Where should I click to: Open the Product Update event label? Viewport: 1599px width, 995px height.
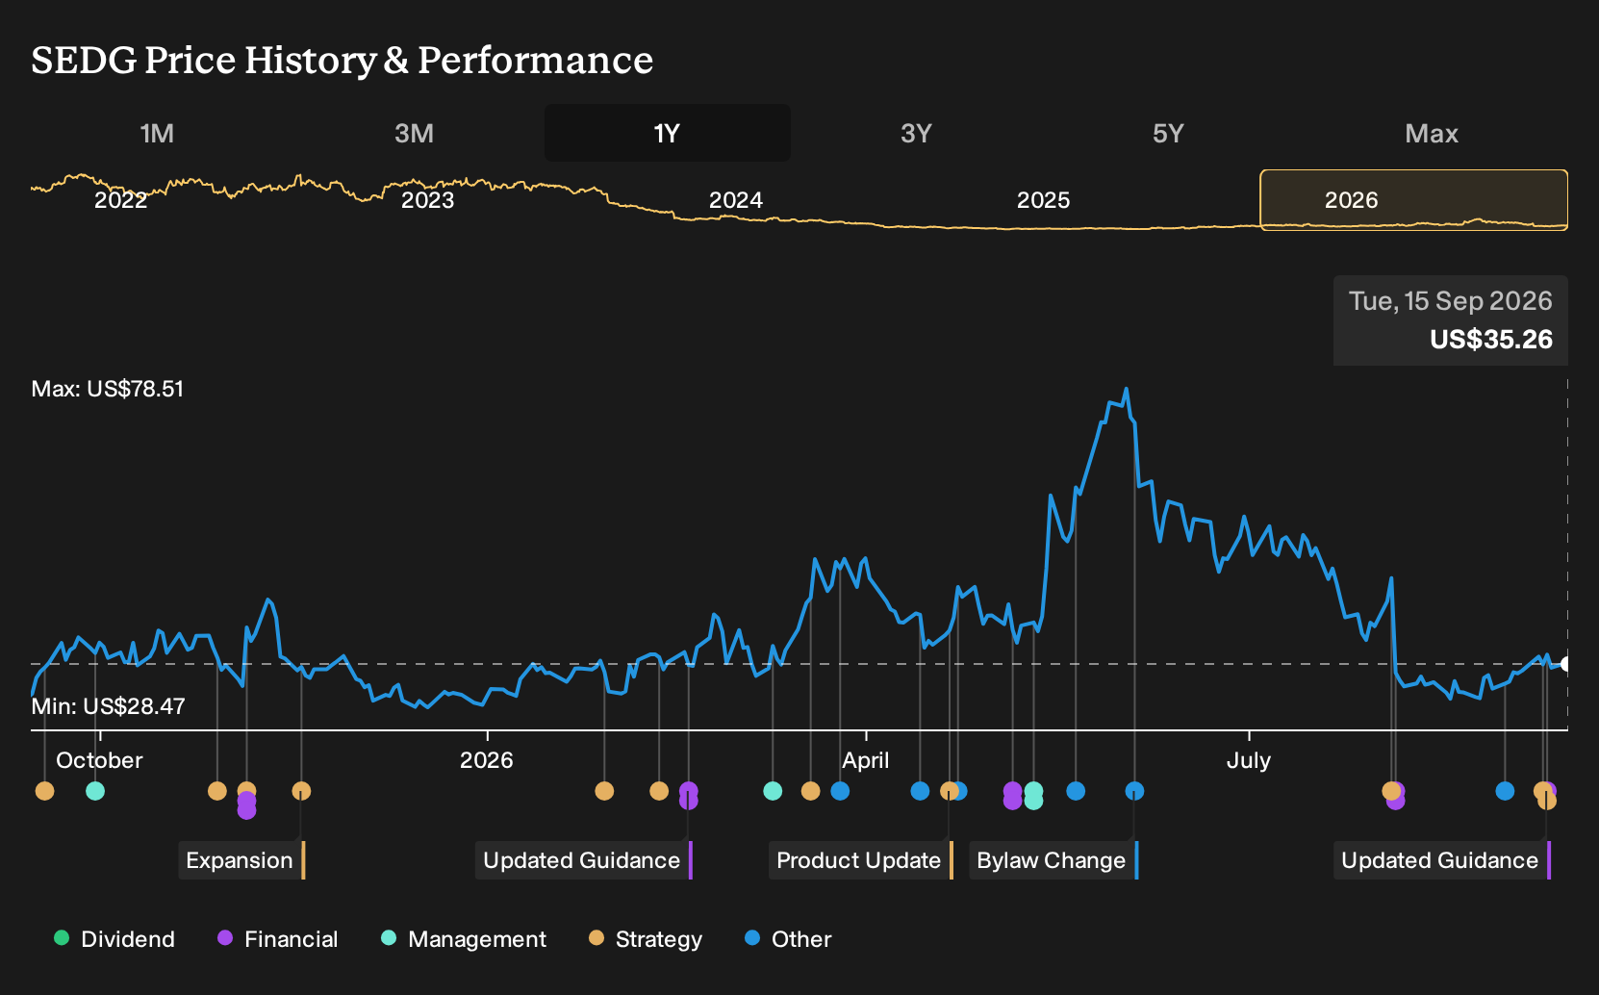[860, 860]
